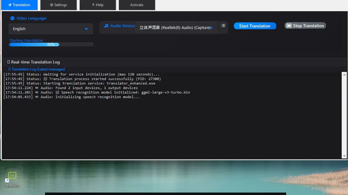Select log line 'Waiting for service initialization'
The image size is (348, 195).
81,74
